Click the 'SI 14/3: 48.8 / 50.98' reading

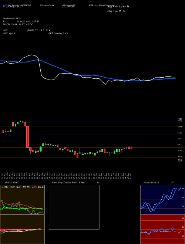pos(28,21)
